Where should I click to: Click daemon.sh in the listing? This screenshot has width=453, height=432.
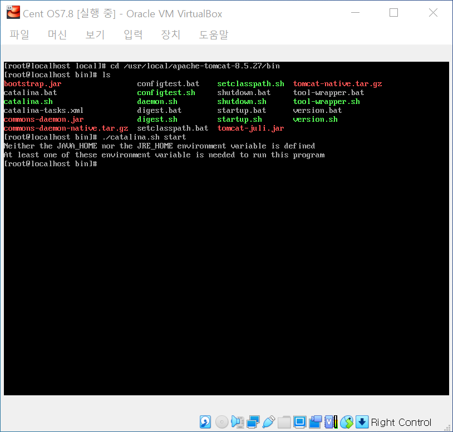coord(157,102)
